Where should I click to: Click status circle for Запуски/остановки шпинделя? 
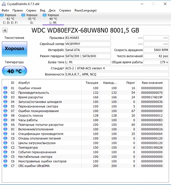coord(5,102)
